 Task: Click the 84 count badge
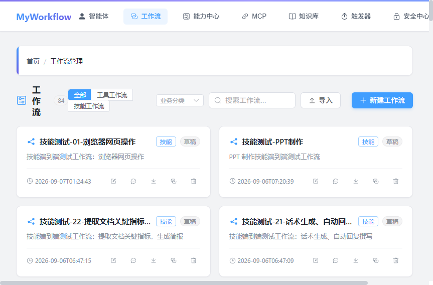pos(61,100)
